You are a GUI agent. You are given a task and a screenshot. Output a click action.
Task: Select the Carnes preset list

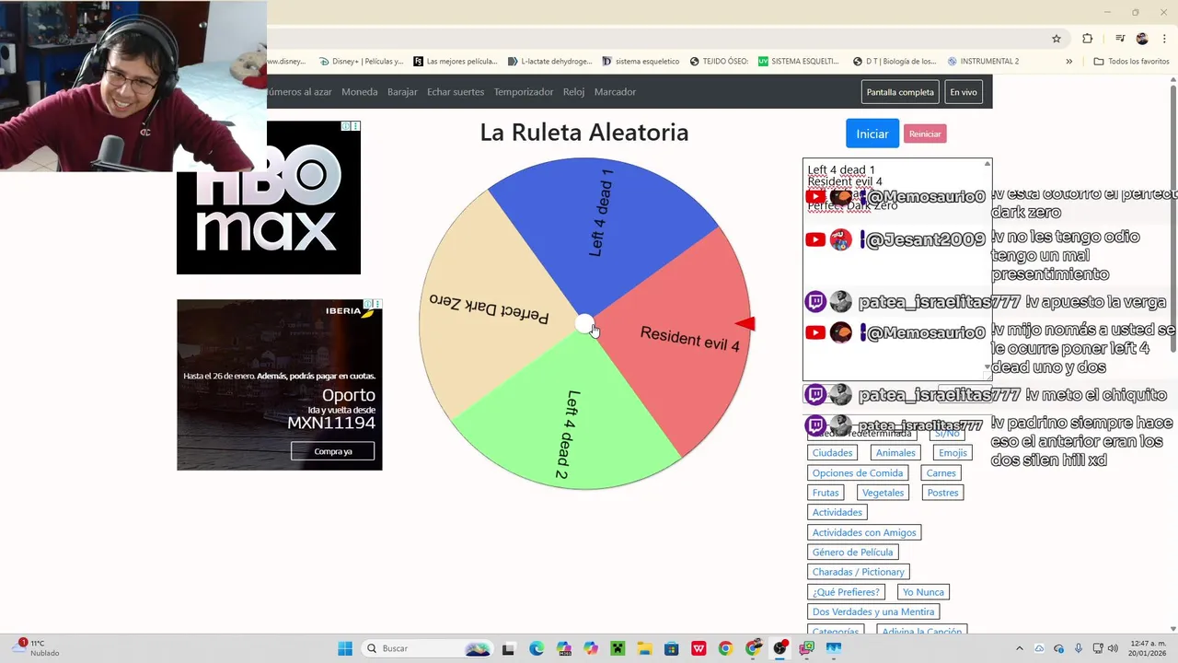click(941, 473)
